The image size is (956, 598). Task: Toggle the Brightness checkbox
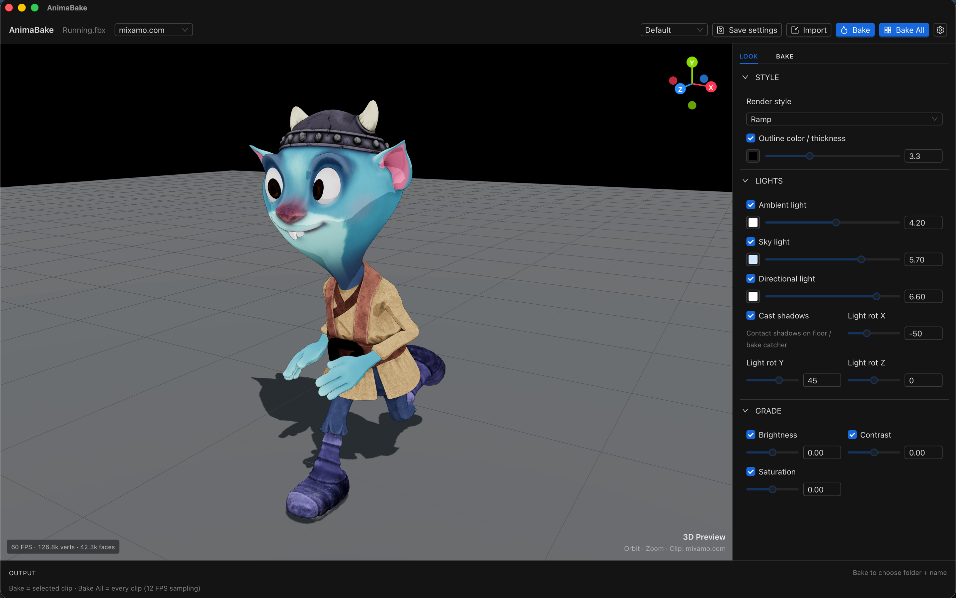click(751, 435)
